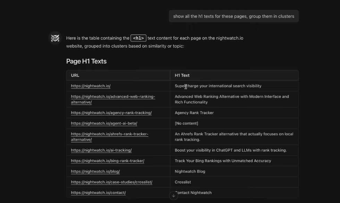Image resolution: width=340 pixels, height=203 pixels.
Task: Click the Page H1 Texts heading
Action: pyautogui.click(x=86, y=61)
